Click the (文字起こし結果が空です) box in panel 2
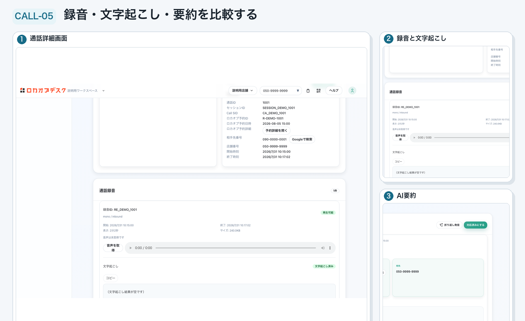Screen dimensions: 525x321 (451, 172)
